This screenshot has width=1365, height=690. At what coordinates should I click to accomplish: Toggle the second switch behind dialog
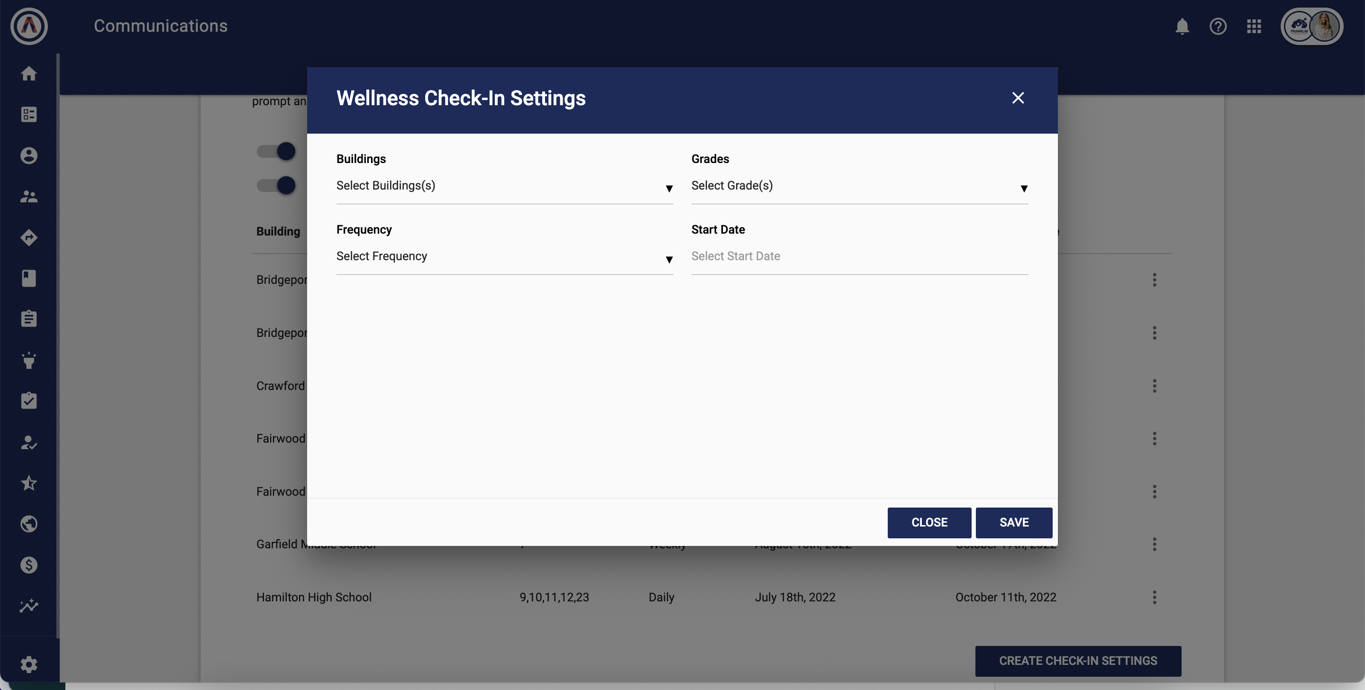pyautogui.click(x=277, y=185)
